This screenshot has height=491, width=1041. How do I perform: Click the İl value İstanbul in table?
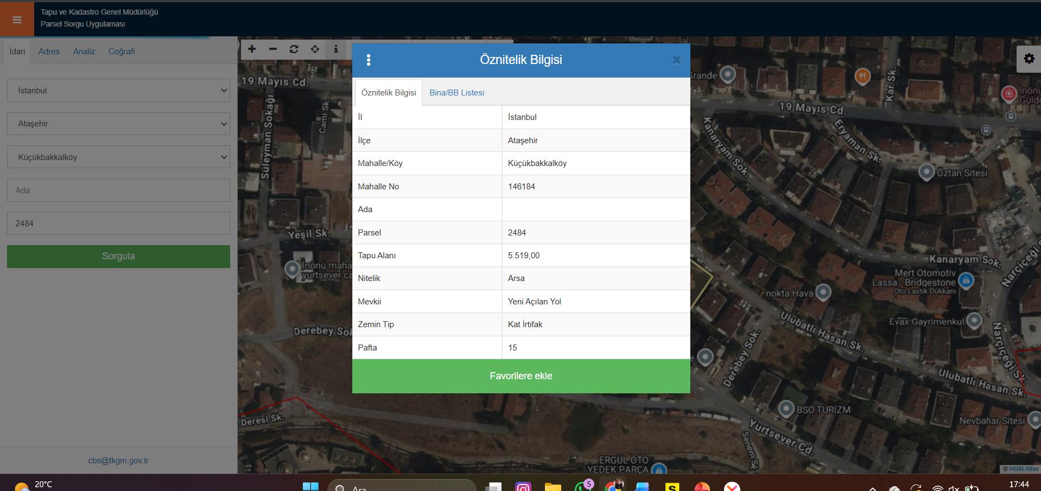[522, 117]
